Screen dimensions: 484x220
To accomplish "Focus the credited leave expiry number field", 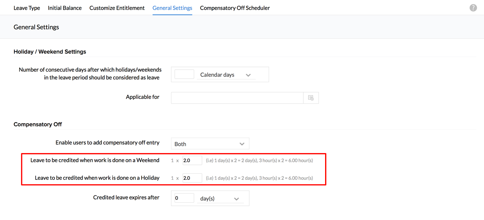I will tap(184, 199).
